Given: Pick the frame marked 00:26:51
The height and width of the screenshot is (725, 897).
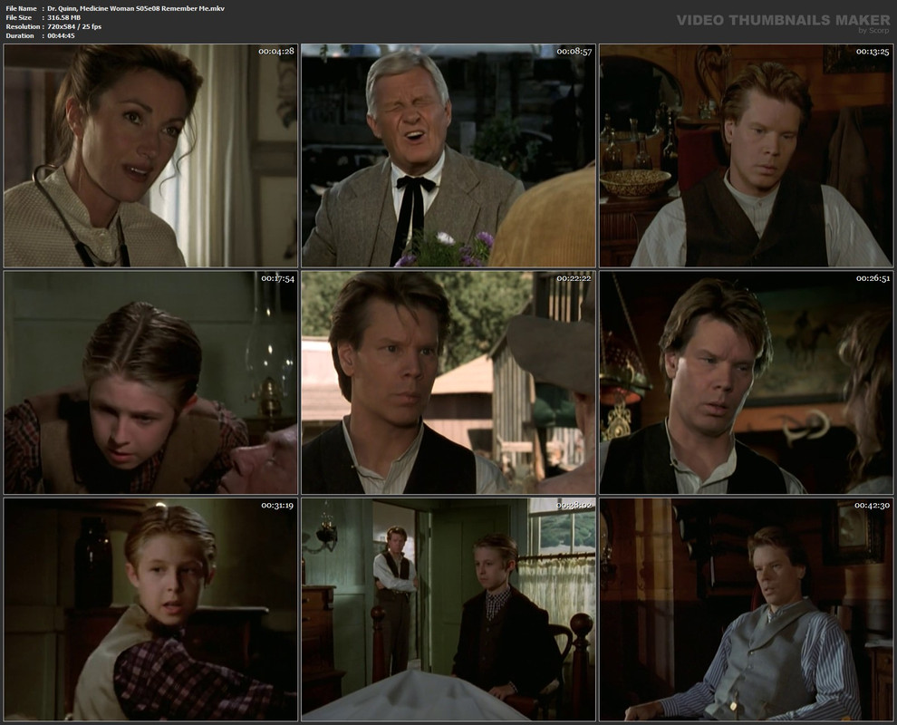Looking at the screenshot, I should [746, 382].
